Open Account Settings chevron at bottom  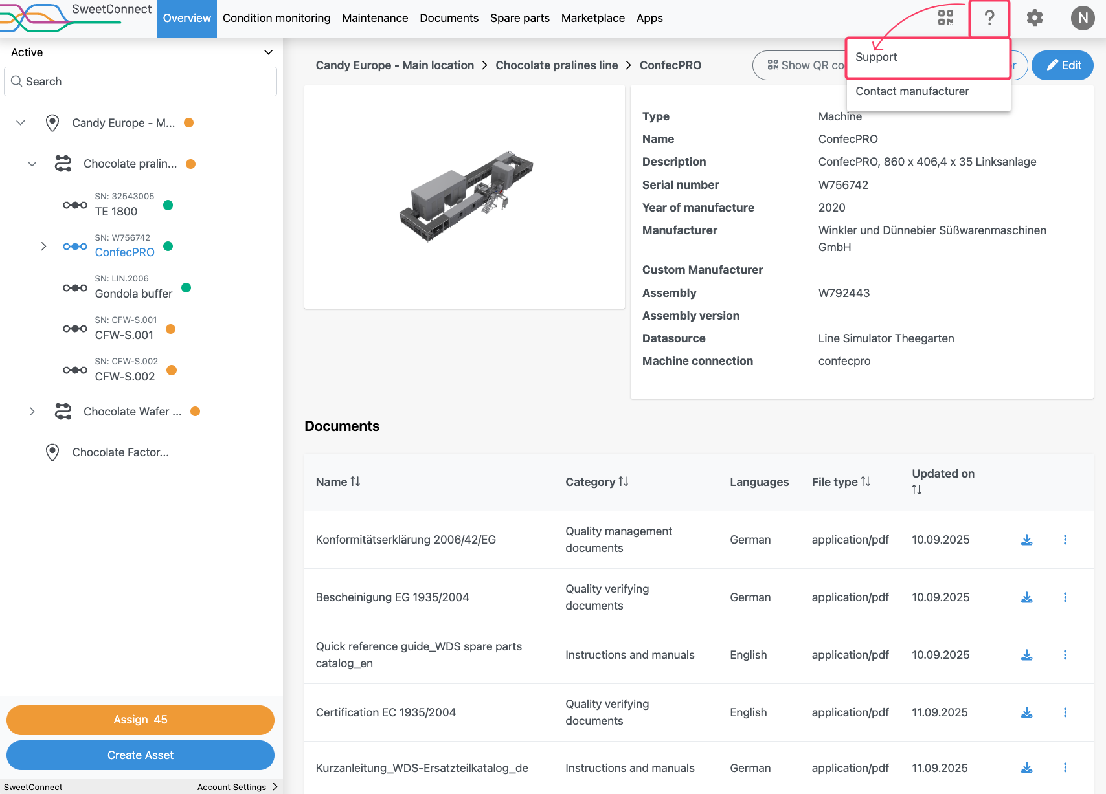point(275,787)
